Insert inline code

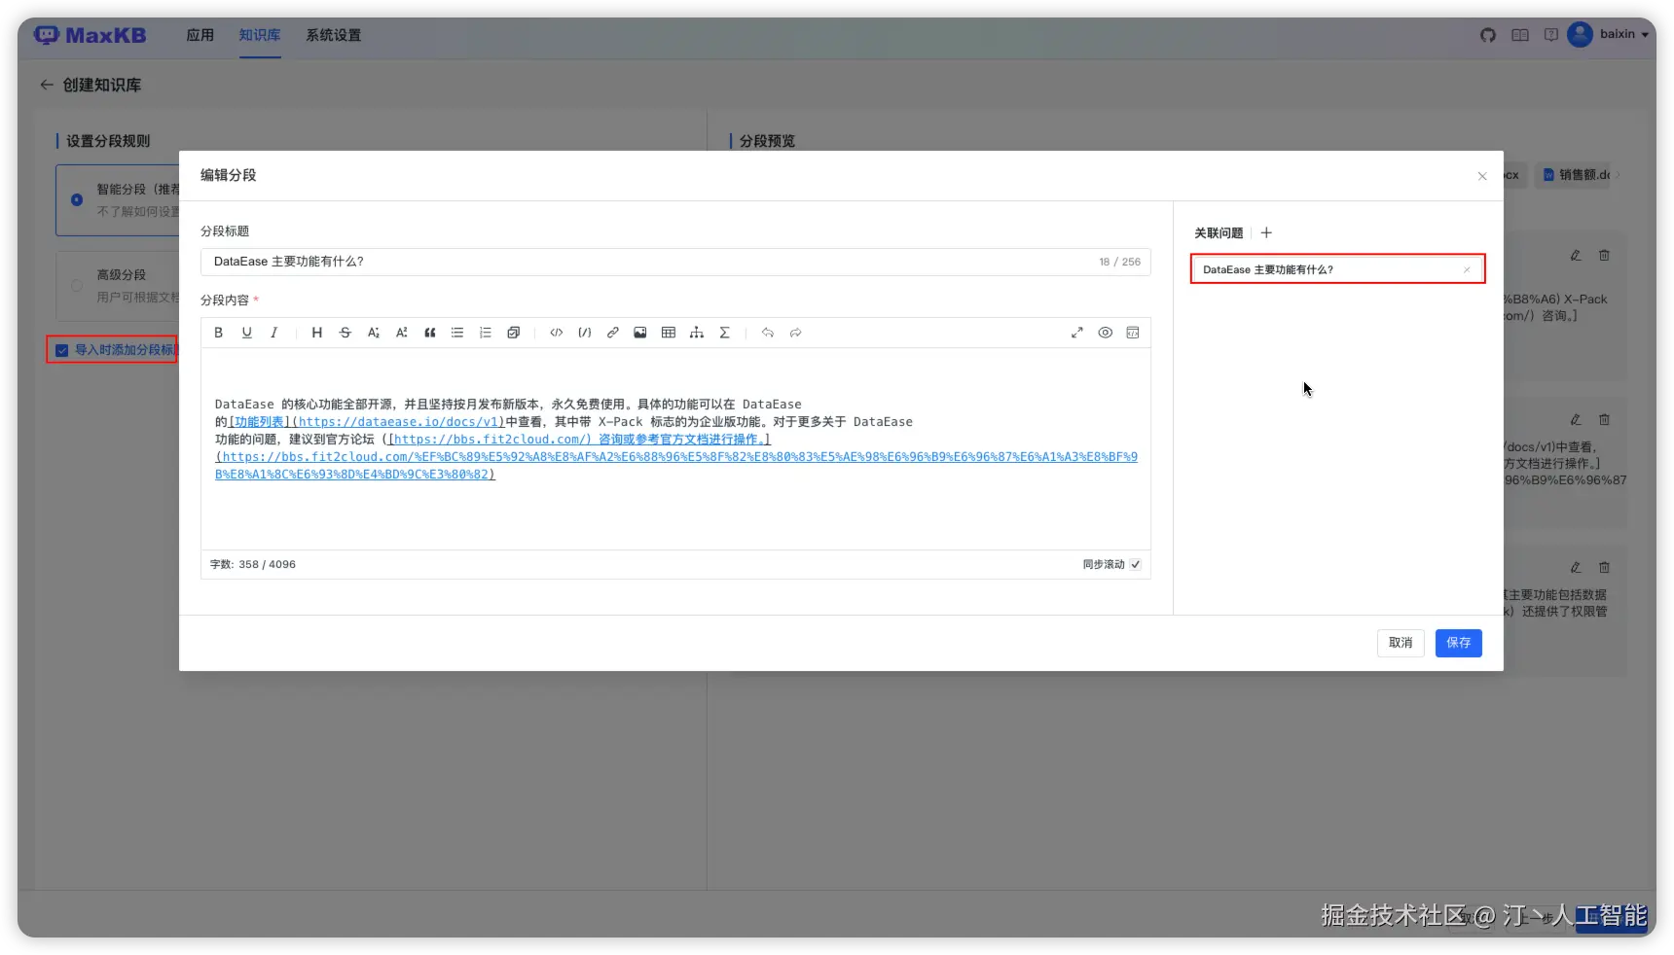(556, 333)
